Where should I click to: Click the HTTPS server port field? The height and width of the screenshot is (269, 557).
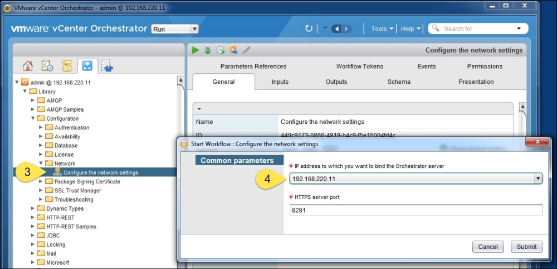point(416,210)
